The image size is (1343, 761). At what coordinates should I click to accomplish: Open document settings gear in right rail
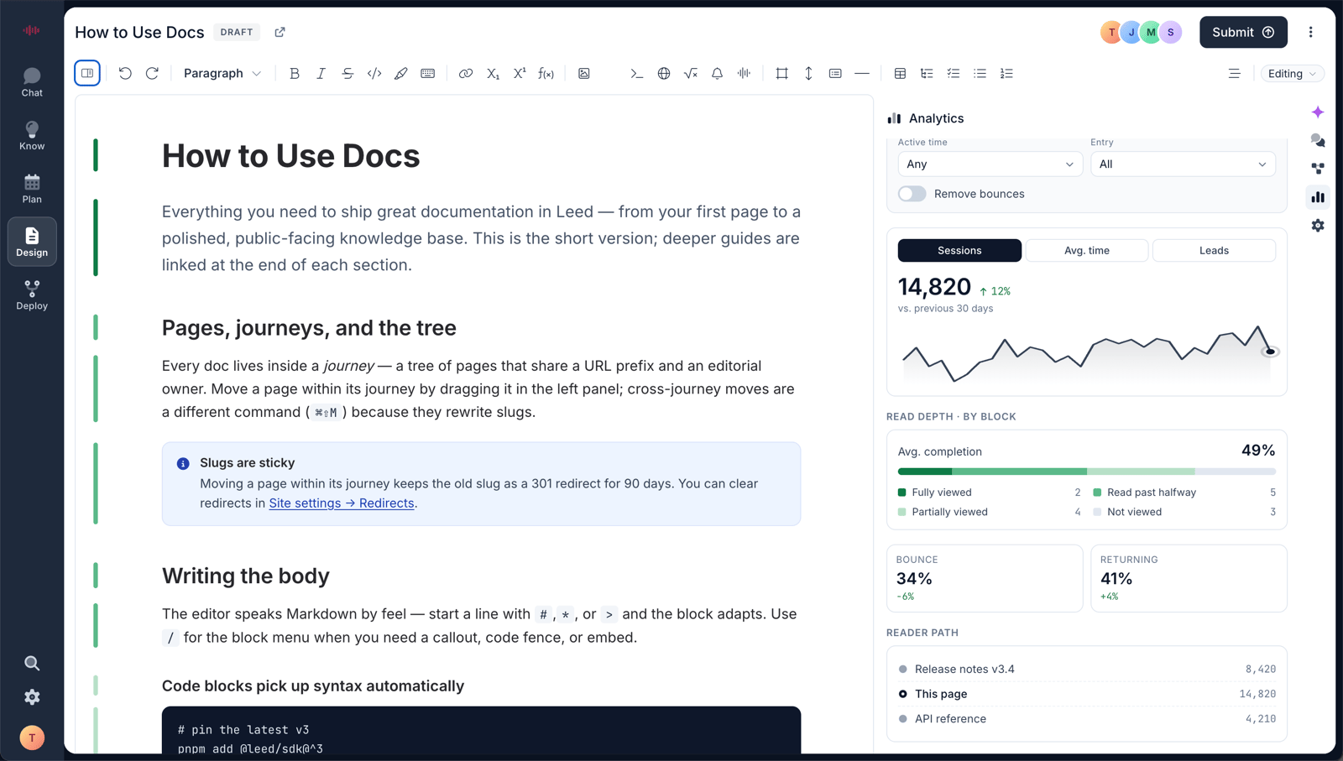tap(1318, 226)
